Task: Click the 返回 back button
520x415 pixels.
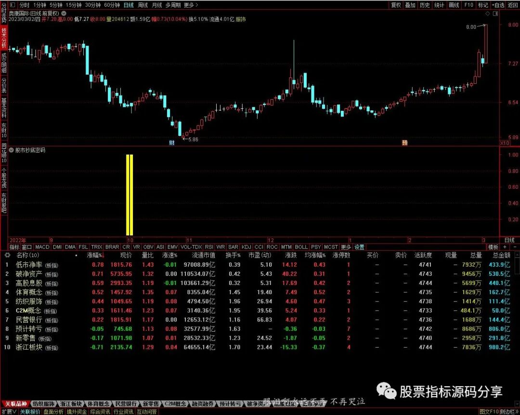Action: [x=513, y=5]
